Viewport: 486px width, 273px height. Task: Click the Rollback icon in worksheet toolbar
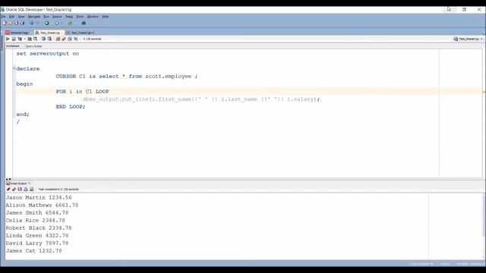click(49, 39)
